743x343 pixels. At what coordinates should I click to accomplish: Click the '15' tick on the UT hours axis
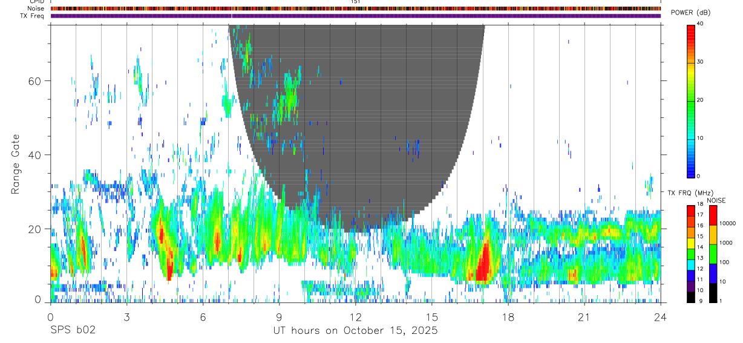tap(431, 316)
